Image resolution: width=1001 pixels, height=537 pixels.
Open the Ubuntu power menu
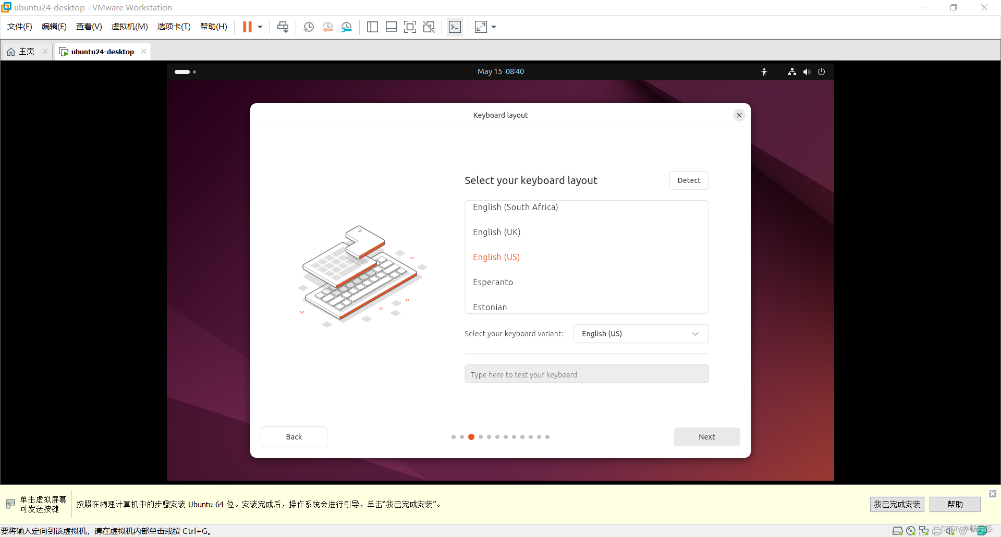(821, 71)
